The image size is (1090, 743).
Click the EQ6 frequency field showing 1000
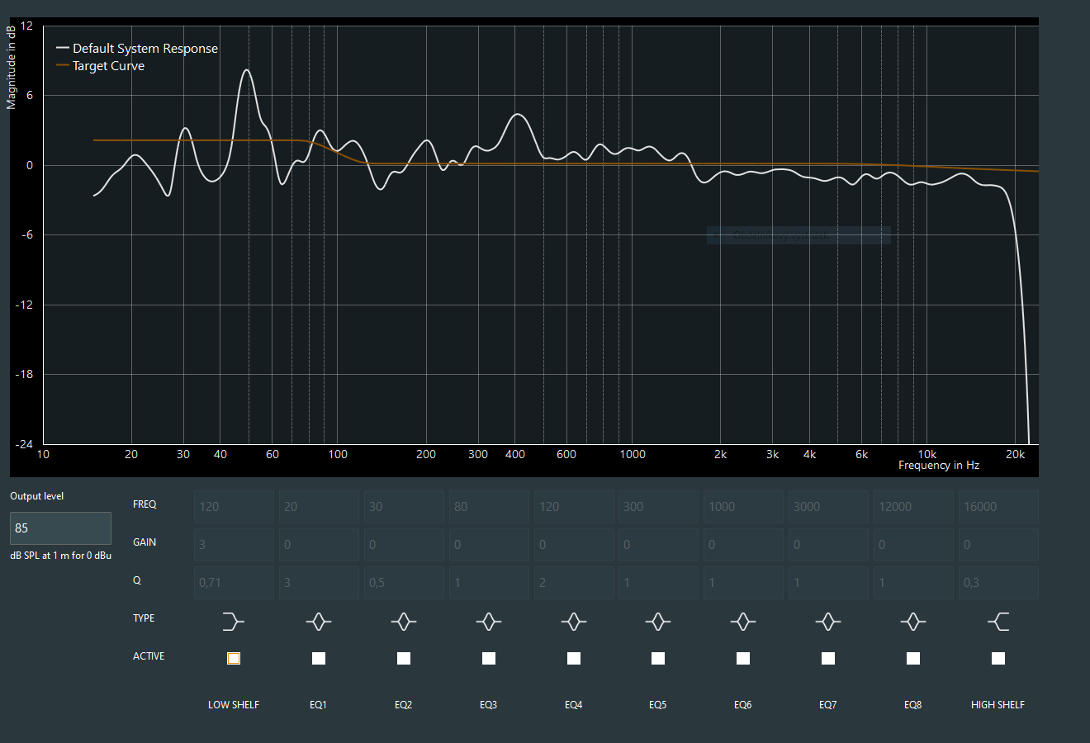[x=743, y=507]
